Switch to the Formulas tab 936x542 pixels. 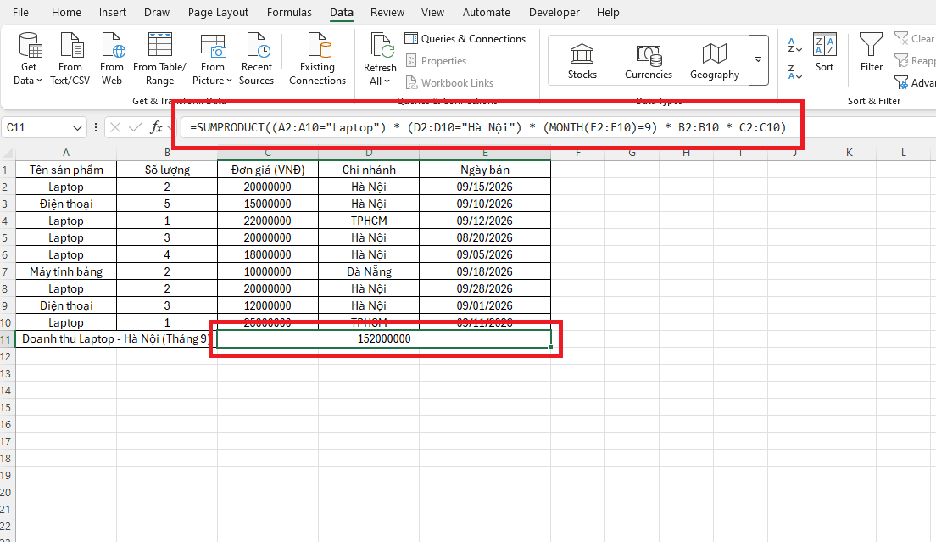[x=289, y=12]
